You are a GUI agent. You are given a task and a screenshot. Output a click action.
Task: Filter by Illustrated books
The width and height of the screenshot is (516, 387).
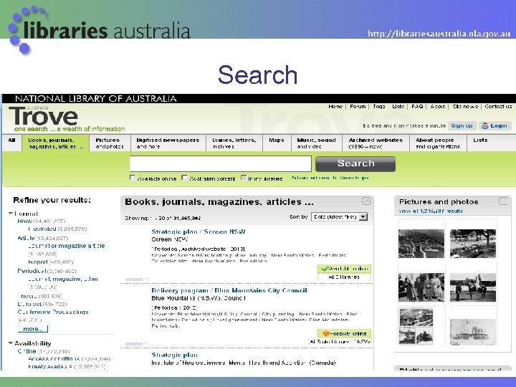click(42, 229)
